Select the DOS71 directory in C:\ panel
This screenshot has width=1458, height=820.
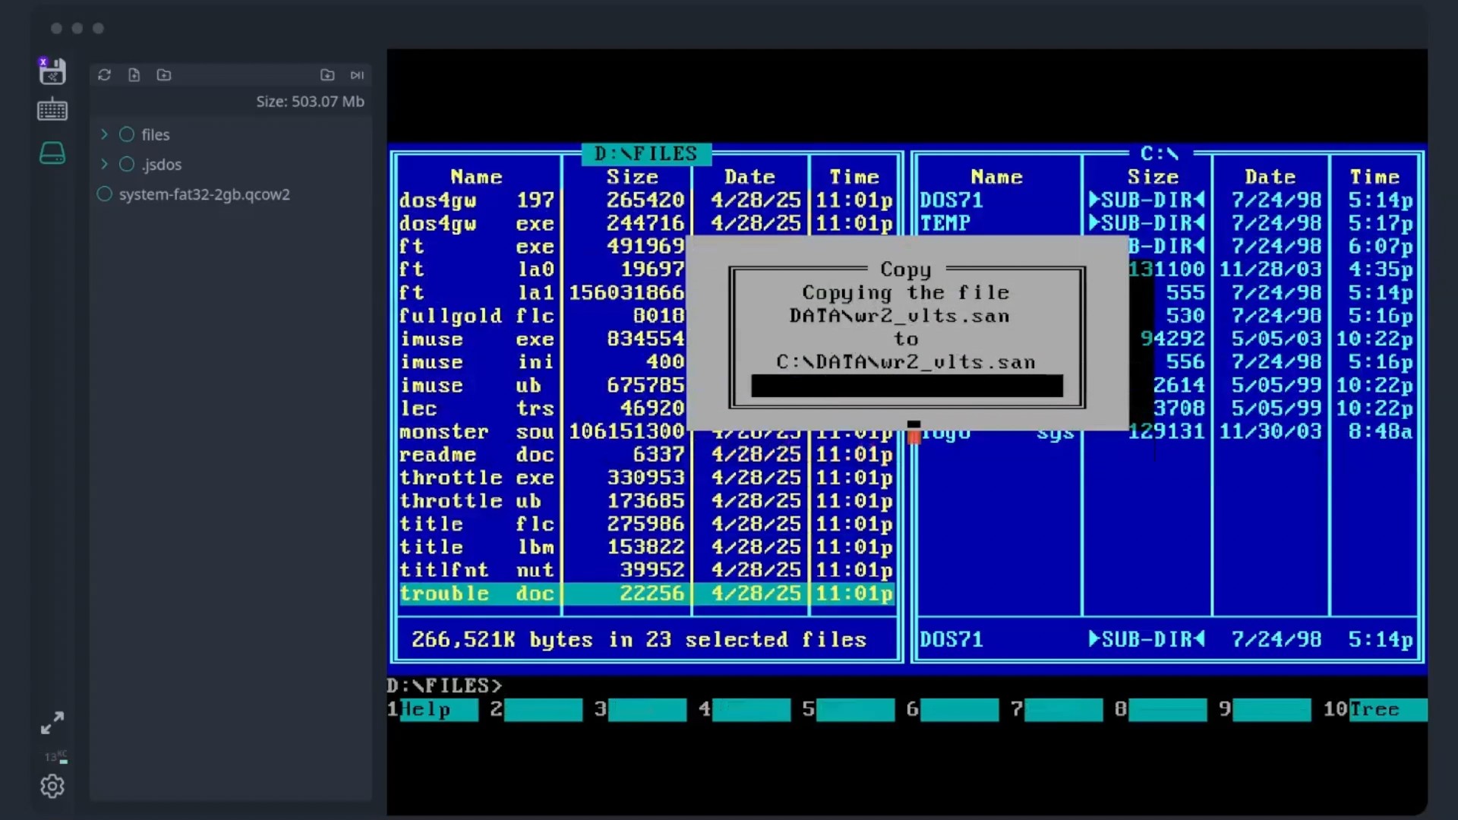[1167, 200]
